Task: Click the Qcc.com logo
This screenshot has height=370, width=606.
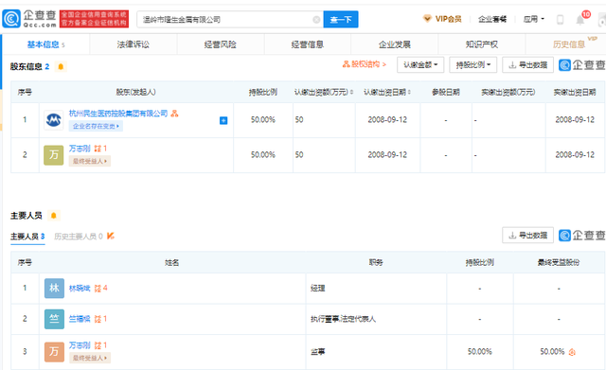Action: pos(29,19)
